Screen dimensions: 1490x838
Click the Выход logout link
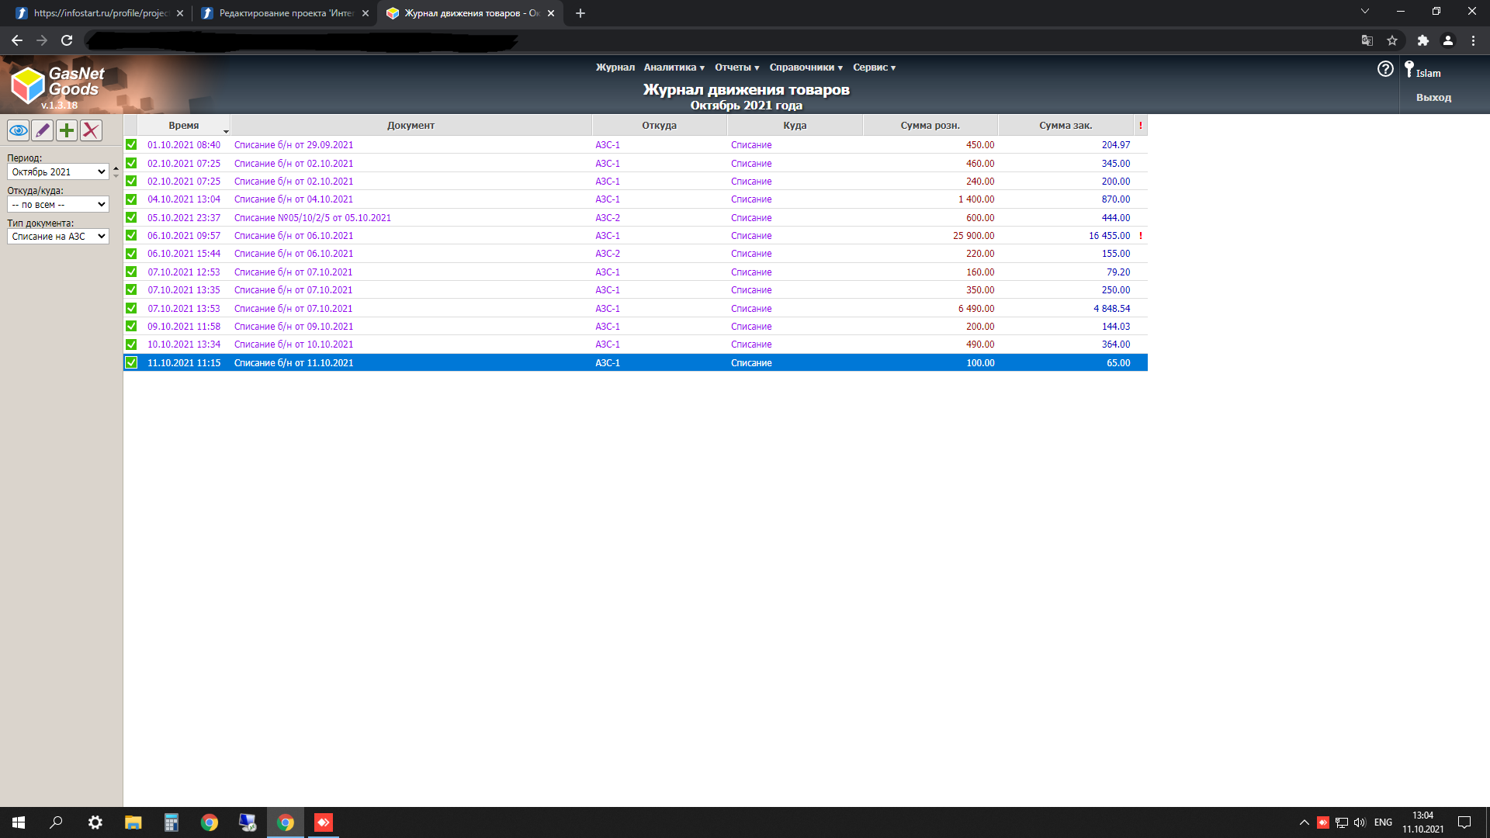point(1433,98)
